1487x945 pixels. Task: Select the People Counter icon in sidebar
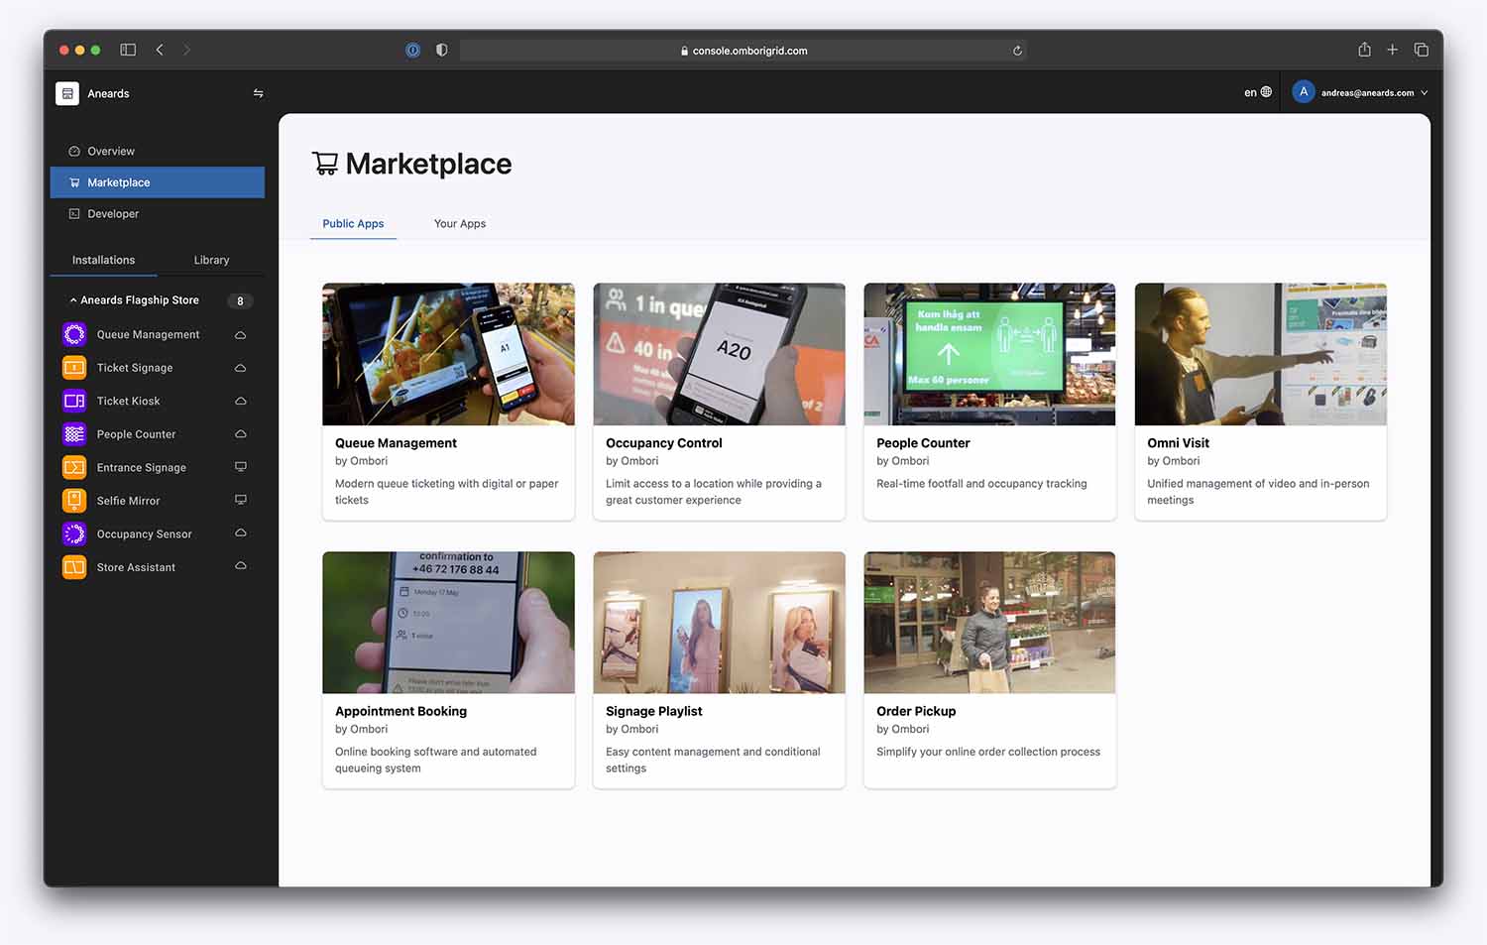(x=73, y=433)
